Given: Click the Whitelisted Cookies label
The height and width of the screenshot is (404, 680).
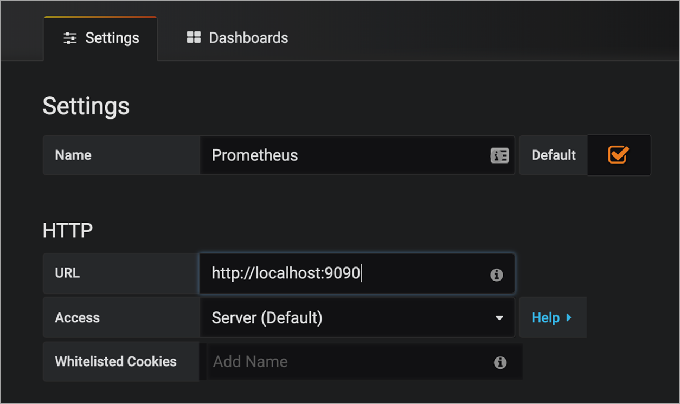Looking at the screenshot, I should 116,362.
